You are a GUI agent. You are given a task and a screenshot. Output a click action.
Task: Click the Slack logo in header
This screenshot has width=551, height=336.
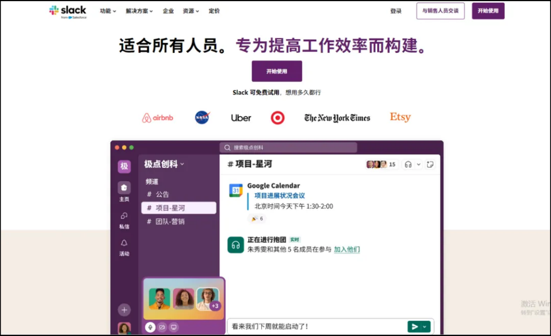tap(68, 12)
